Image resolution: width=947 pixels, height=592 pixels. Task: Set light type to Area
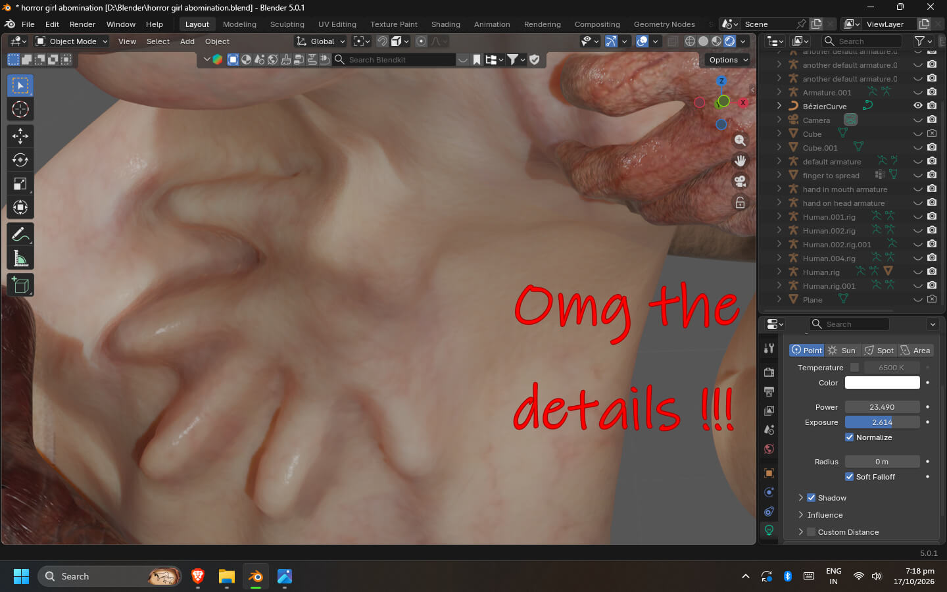pos(915,351)
